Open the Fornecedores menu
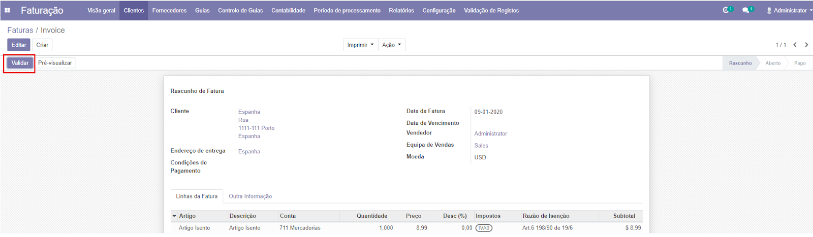The width and height of the screenshot is (813, 237). click(x=169, y=10)
